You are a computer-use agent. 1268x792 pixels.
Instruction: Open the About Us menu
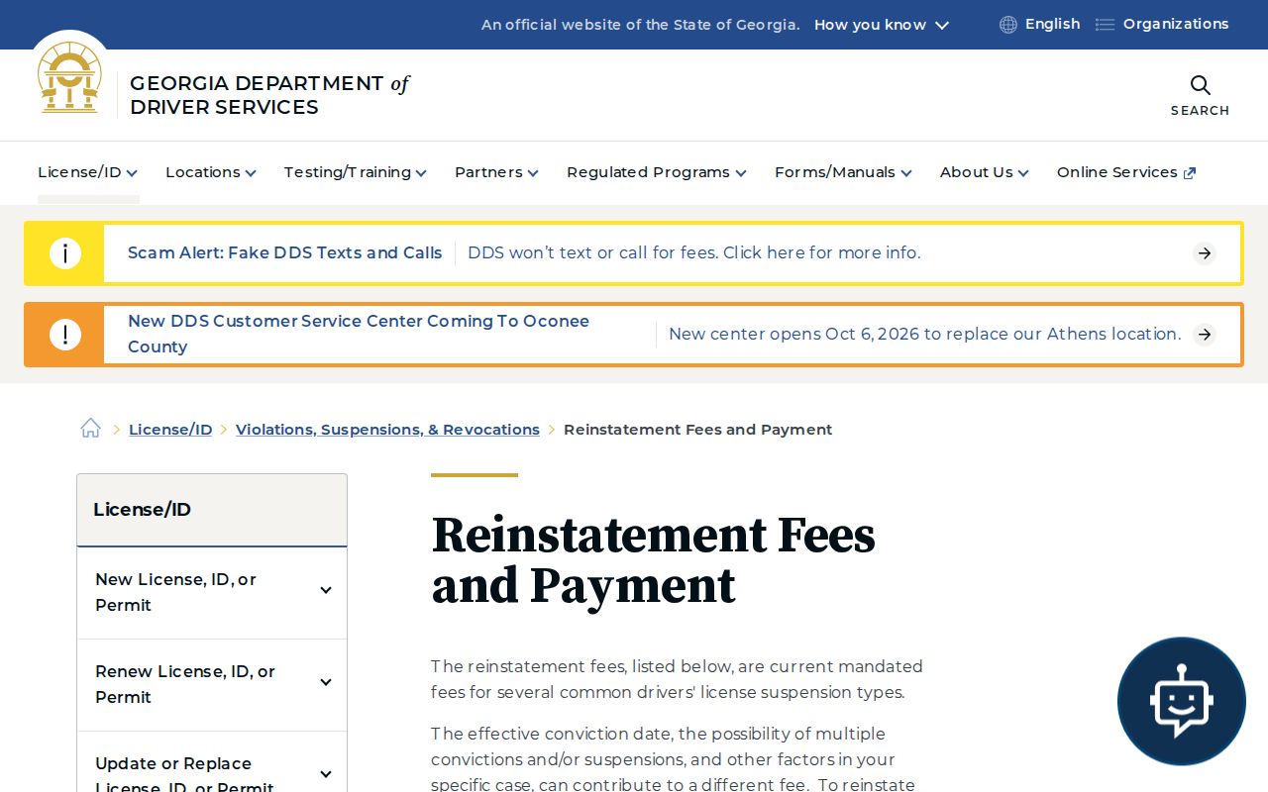click(985, 172)
